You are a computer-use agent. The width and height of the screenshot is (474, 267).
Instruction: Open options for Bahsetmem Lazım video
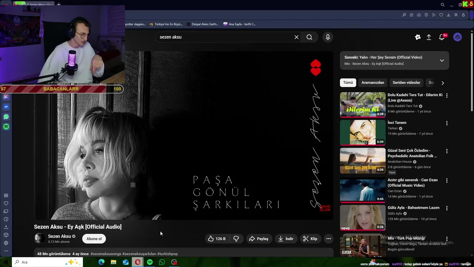pos(447,208)
